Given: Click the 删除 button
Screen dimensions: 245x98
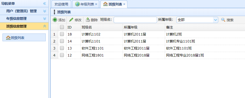Looking at the screenshot, I should [92, 20].
